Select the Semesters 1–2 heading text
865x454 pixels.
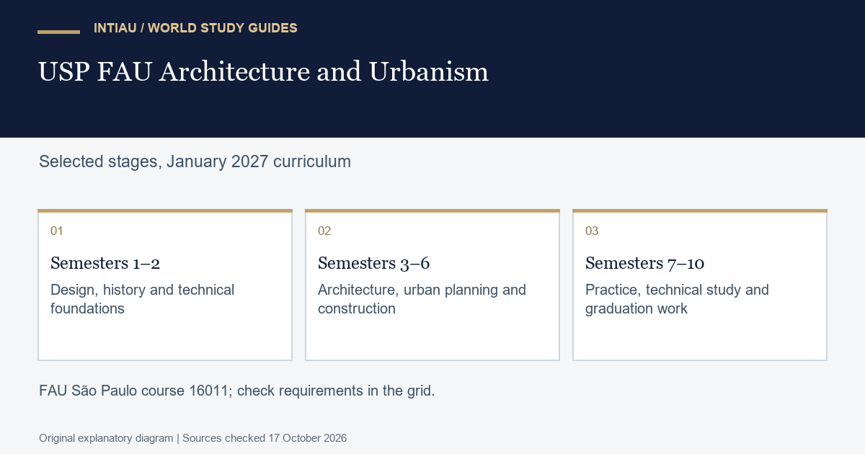(105, 263)
